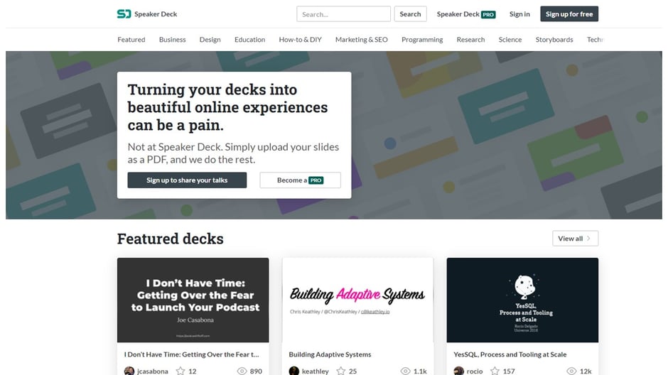This screenshot has height=375, width=668.
Task: Open jcasabona's avatar
Action: coord(129,371)
